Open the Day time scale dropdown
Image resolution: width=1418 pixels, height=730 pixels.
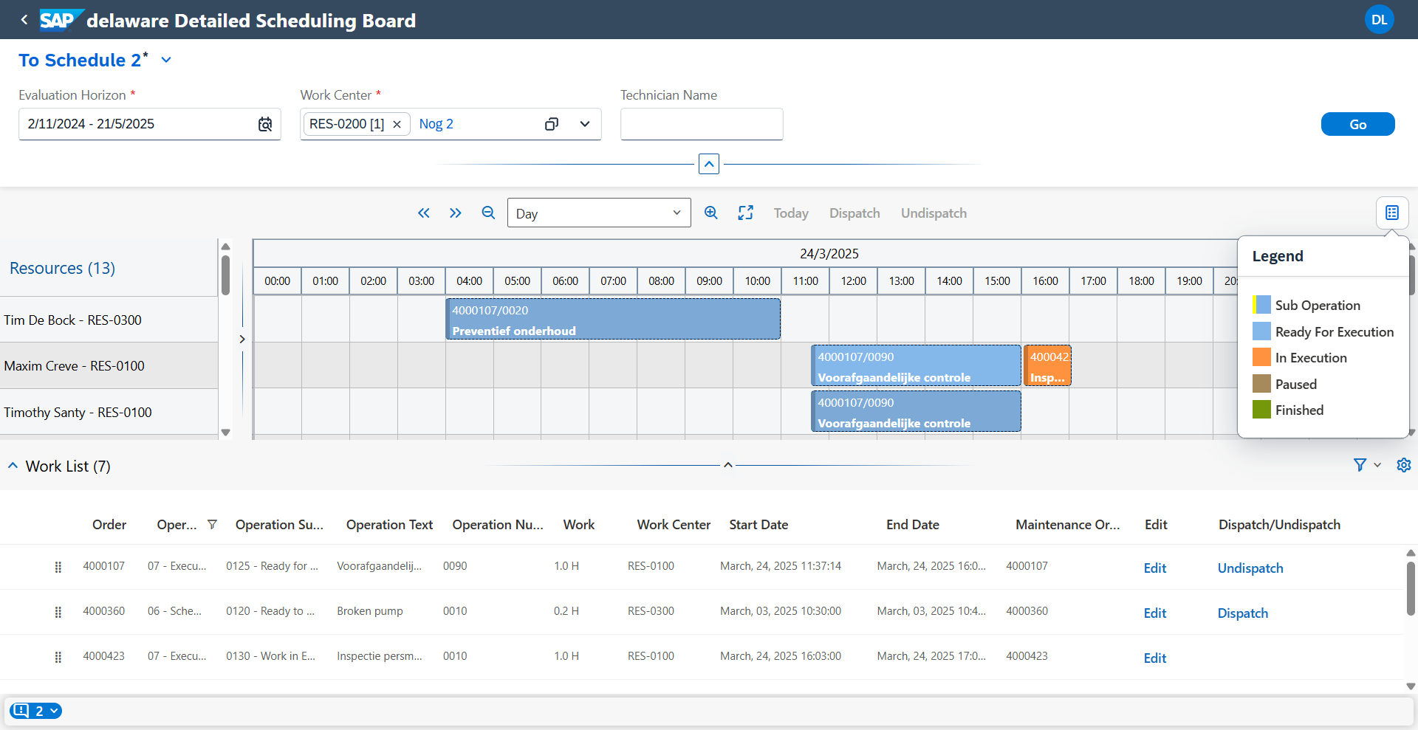tap(599, 213)
